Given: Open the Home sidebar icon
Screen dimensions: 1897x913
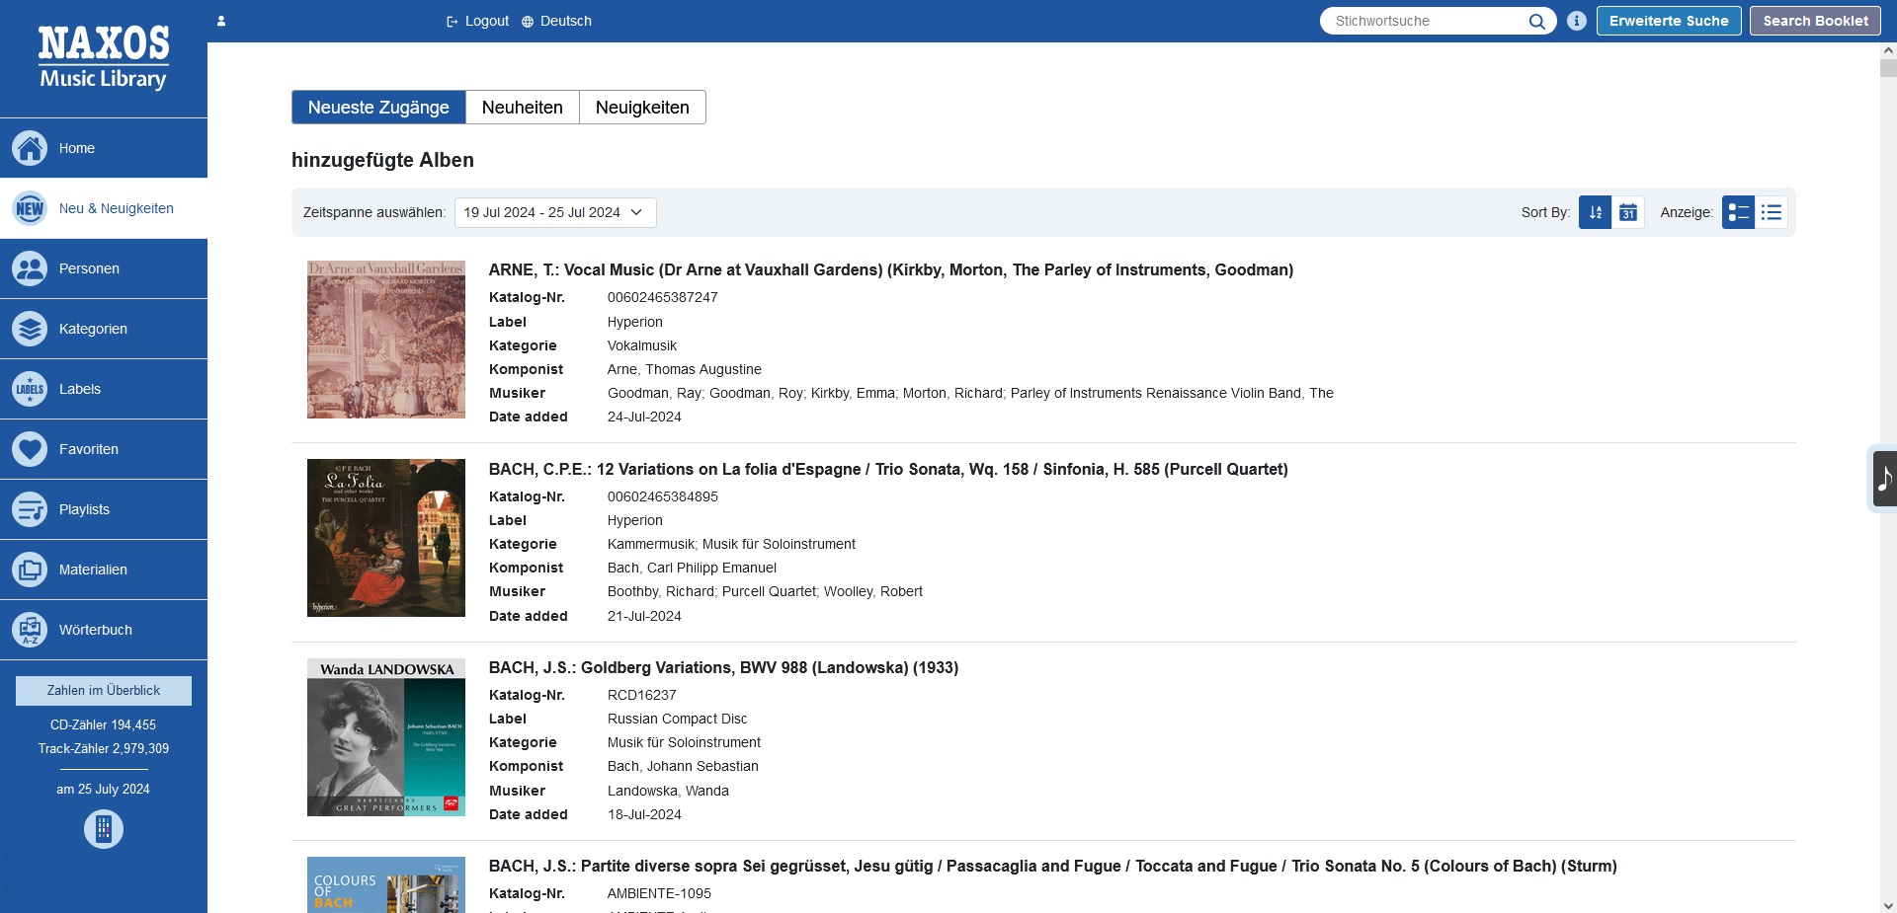Looking at the screenshot, I should [30, 148].
